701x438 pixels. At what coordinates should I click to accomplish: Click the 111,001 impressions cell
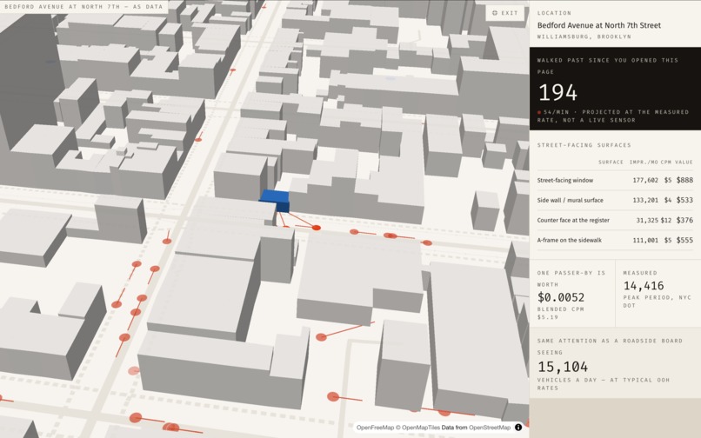point(645,240)
